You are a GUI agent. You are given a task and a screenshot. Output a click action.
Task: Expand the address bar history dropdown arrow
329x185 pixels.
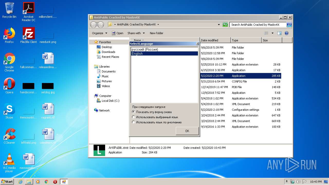pos(219,25)
